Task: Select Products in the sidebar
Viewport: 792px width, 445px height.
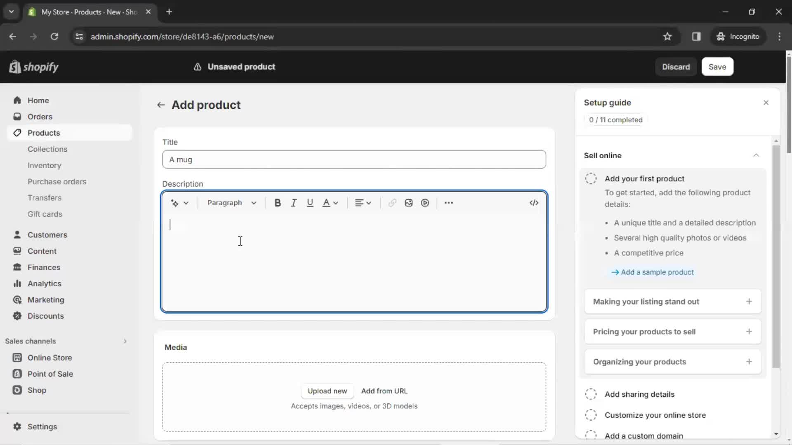Action: tap(44, 133)
